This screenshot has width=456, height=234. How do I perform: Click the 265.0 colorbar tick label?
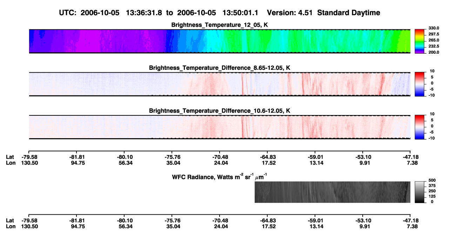pyautogui.click(x=434, y=40)
